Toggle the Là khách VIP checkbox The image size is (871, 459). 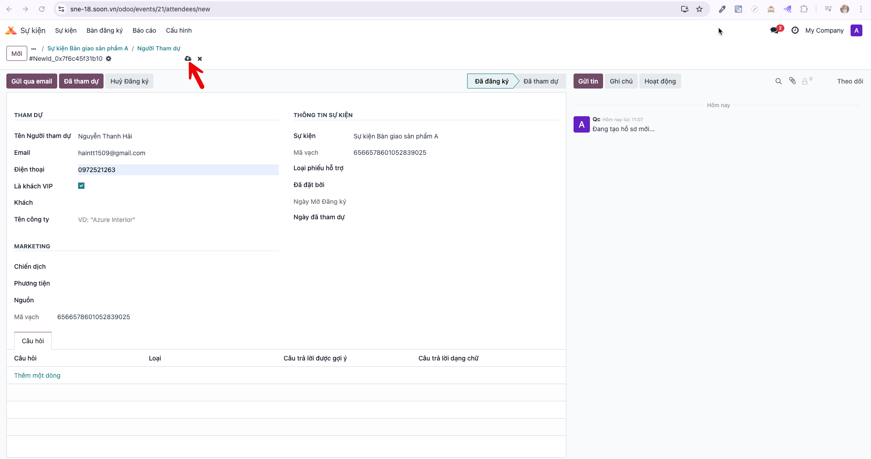[81, 186]
